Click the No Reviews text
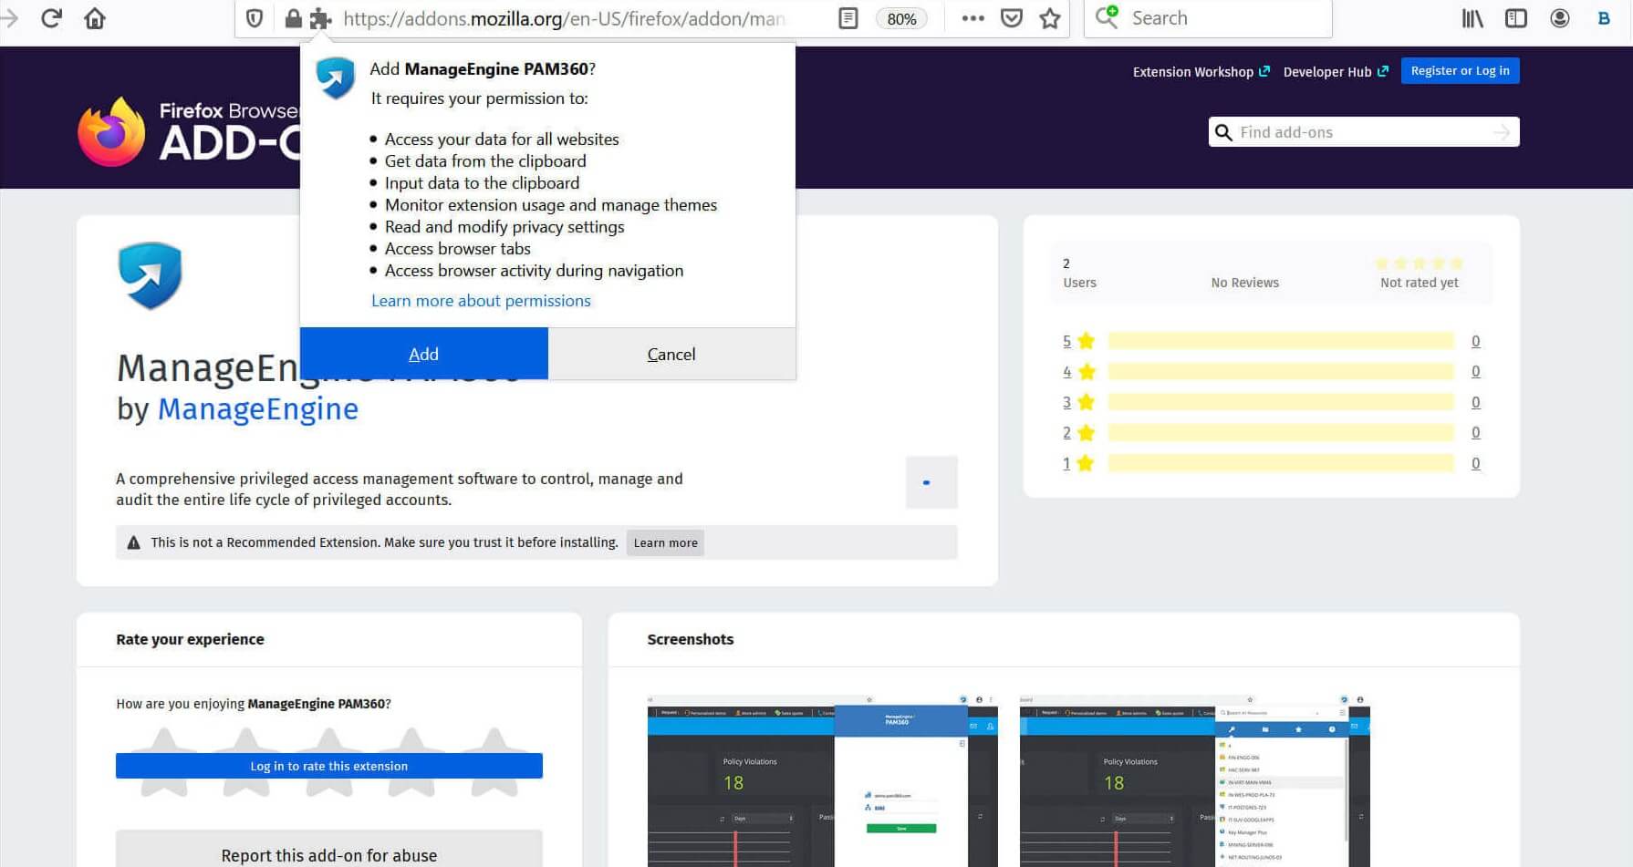Viewport: 1633px width, 867px height. point(1245,283)
